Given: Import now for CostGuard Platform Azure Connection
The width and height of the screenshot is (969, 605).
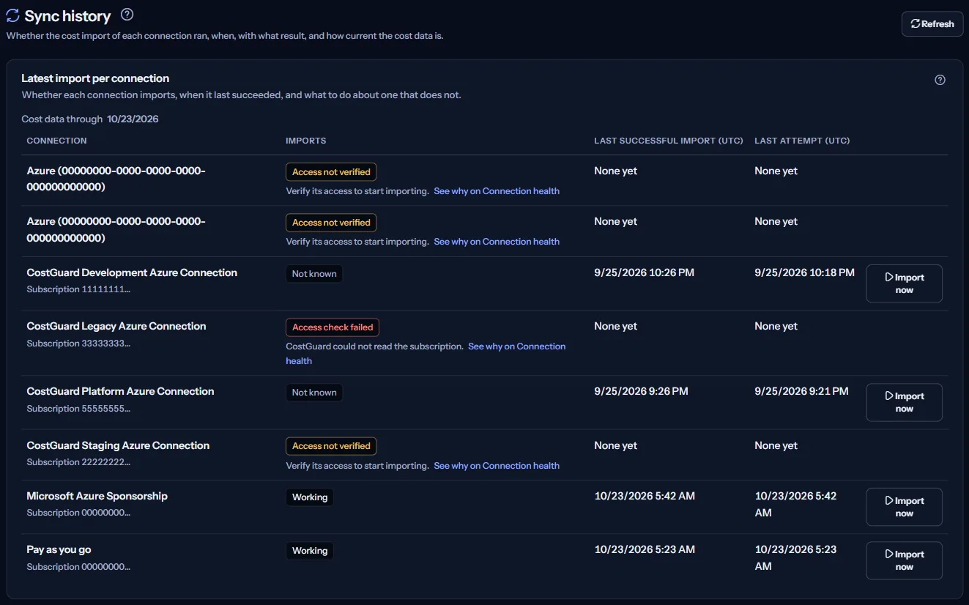Looking at the screenshot, I should [904, 402].
